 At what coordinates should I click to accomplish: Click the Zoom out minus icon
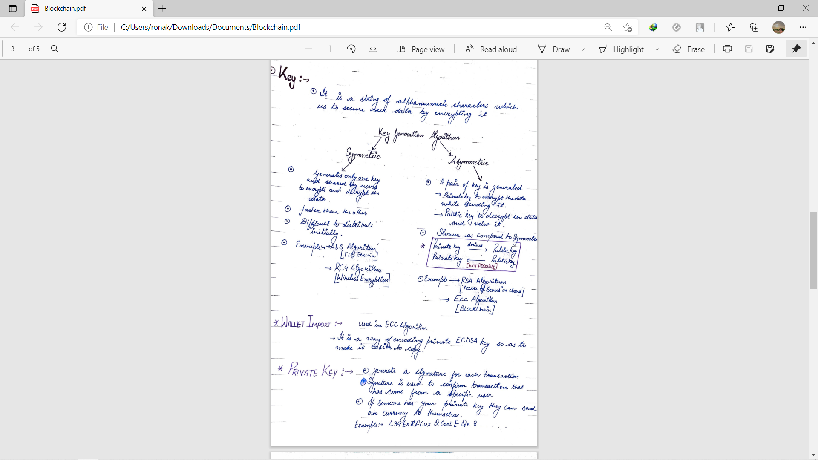[x=308, y=49]
